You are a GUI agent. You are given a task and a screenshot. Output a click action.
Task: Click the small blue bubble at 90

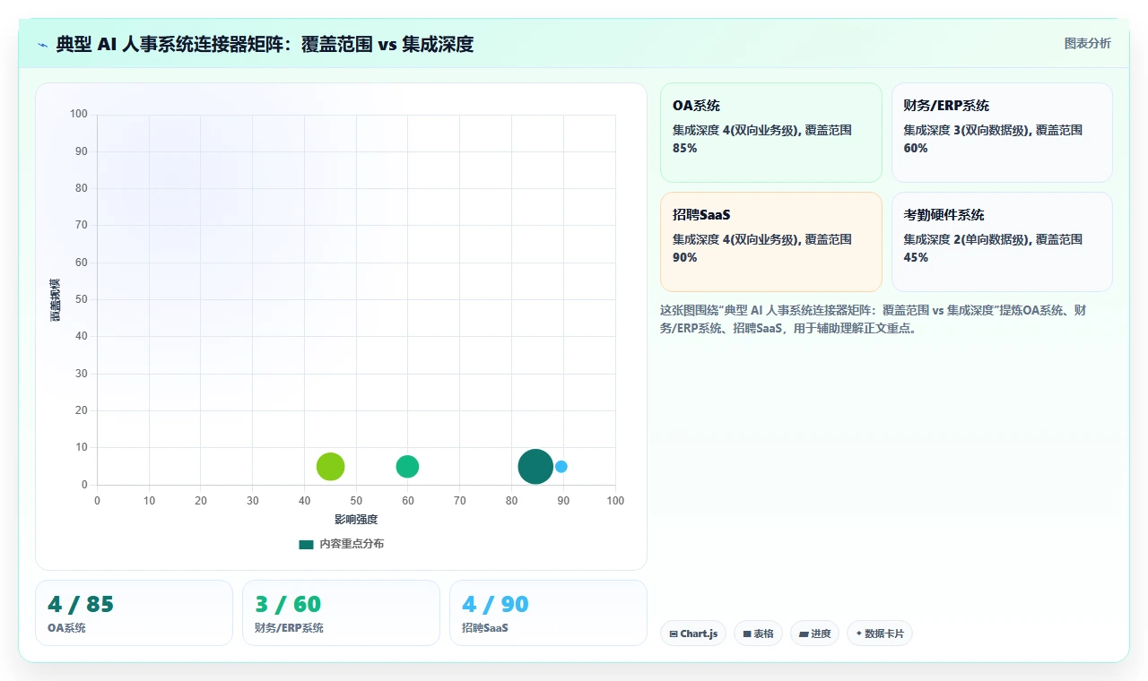tap(561, 466)
